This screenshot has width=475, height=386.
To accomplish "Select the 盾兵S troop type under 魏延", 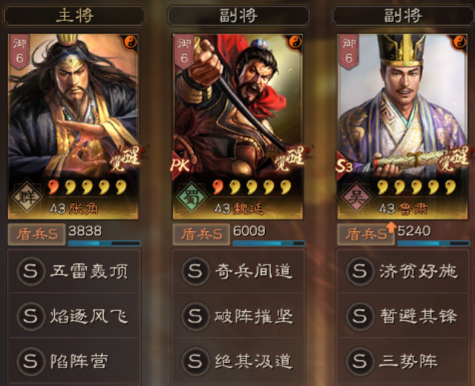I will [201, 234].
